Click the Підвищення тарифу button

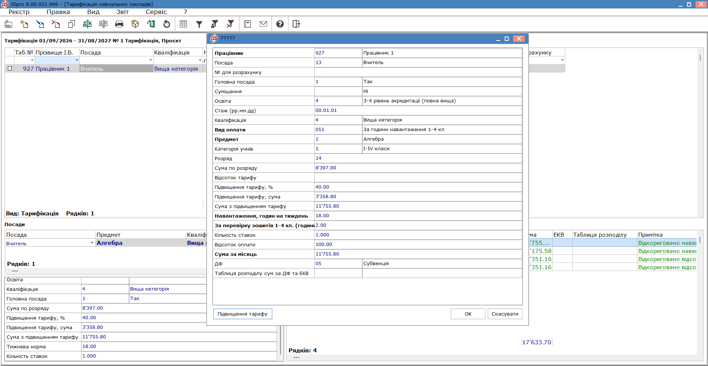242,314
